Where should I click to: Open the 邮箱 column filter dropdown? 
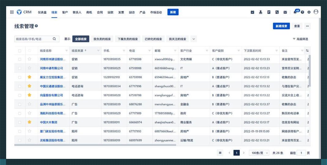click(x=175, y=51)
